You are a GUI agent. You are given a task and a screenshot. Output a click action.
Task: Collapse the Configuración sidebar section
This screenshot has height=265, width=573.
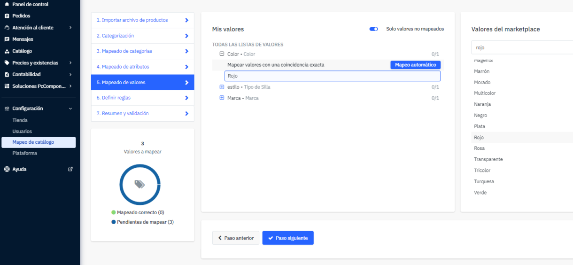[70, 109]
